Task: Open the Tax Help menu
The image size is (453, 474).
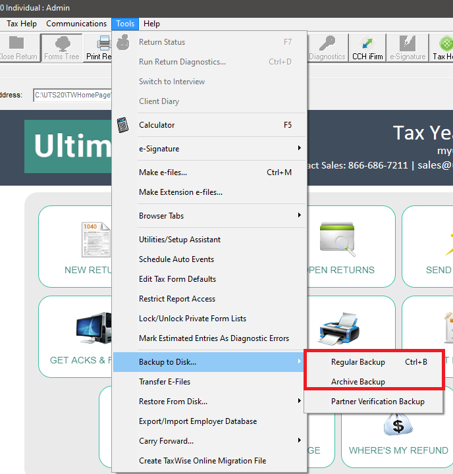Action: (22, 24)
